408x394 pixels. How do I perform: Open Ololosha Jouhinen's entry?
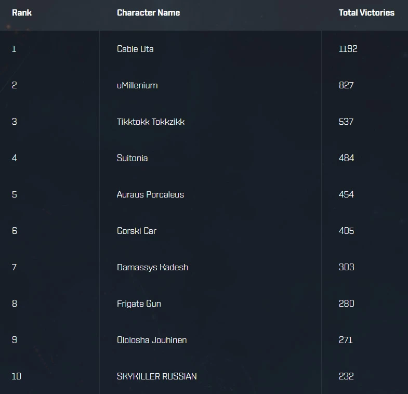152,340
